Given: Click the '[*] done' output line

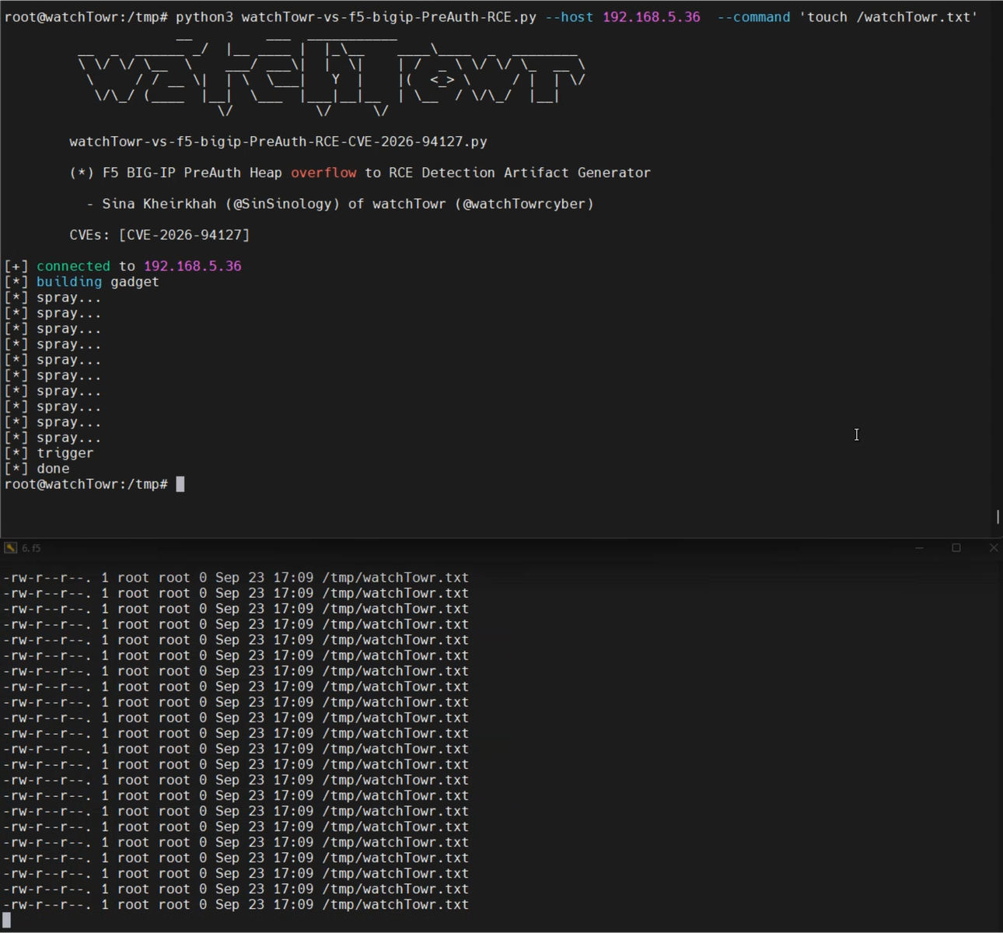Looking at the screenshot, I should [x=37, y=468].
